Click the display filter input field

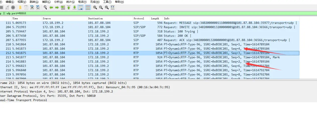150,13
